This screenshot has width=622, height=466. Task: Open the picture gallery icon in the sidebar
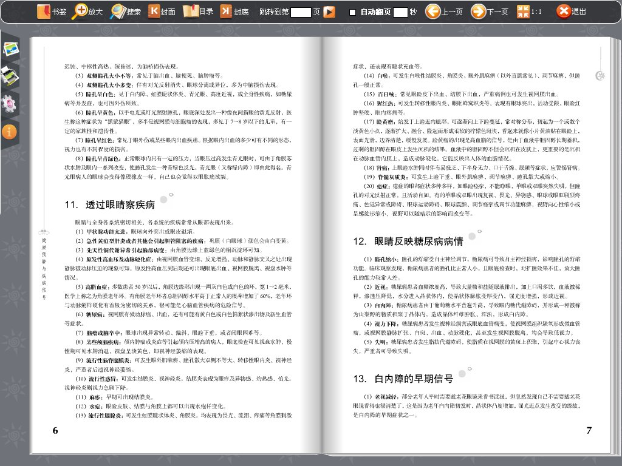11,49
